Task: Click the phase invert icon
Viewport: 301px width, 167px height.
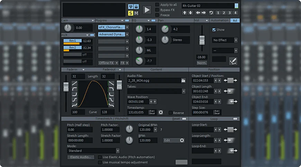Action: pos(130,7)
